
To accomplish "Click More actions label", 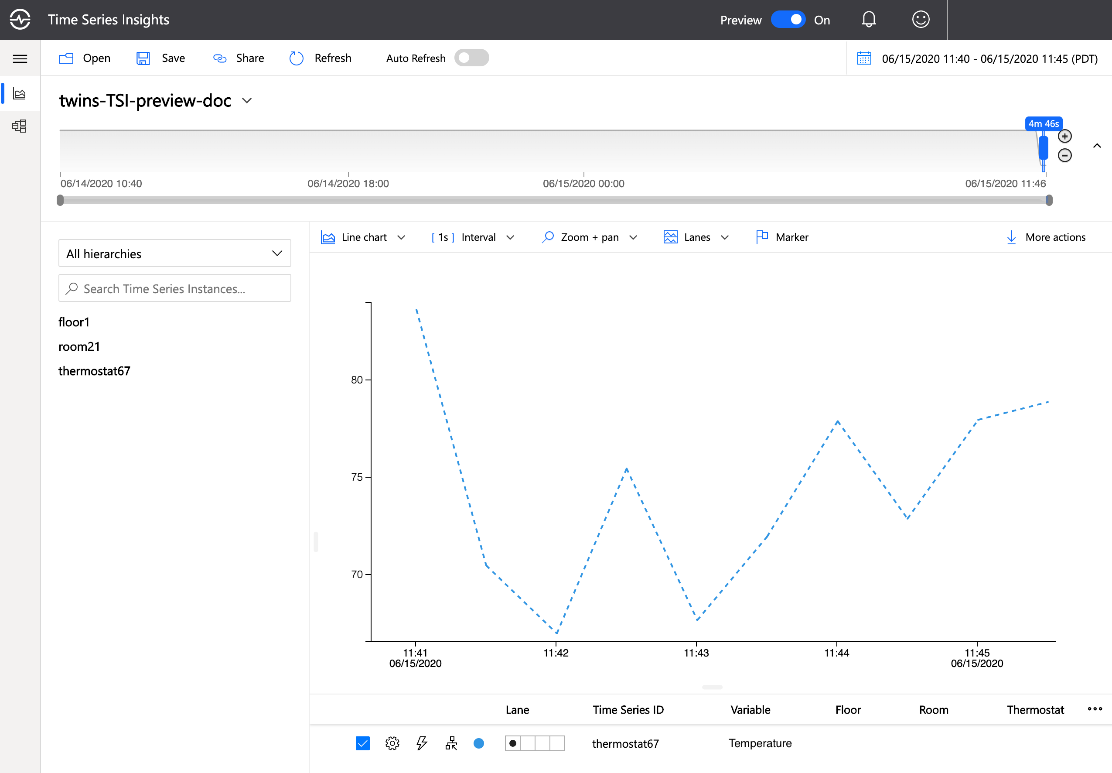I will point(1055,237).
